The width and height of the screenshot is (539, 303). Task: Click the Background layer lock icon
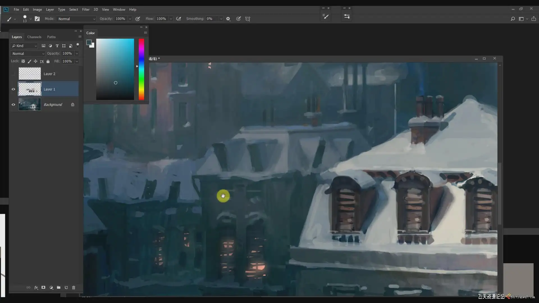tap(73, 105)
